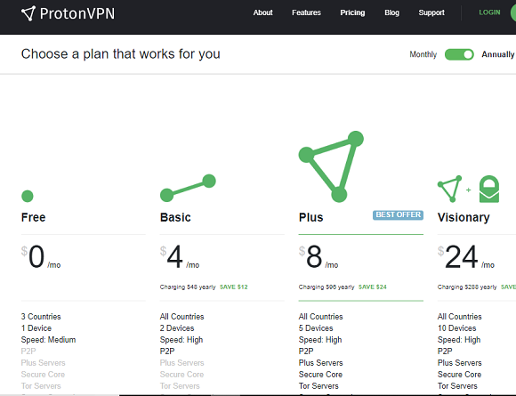Click the ProtonVPN wordmark text
Screen dimensions: 516x396
[x=77, y=14]
